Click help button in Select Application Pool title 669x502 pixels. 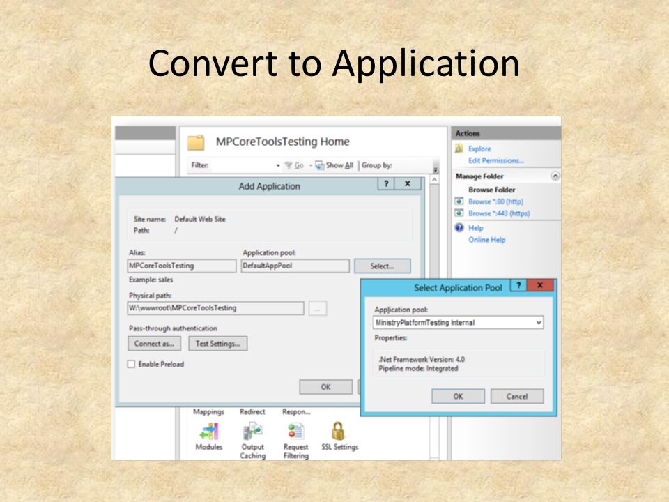click(518, 285)
